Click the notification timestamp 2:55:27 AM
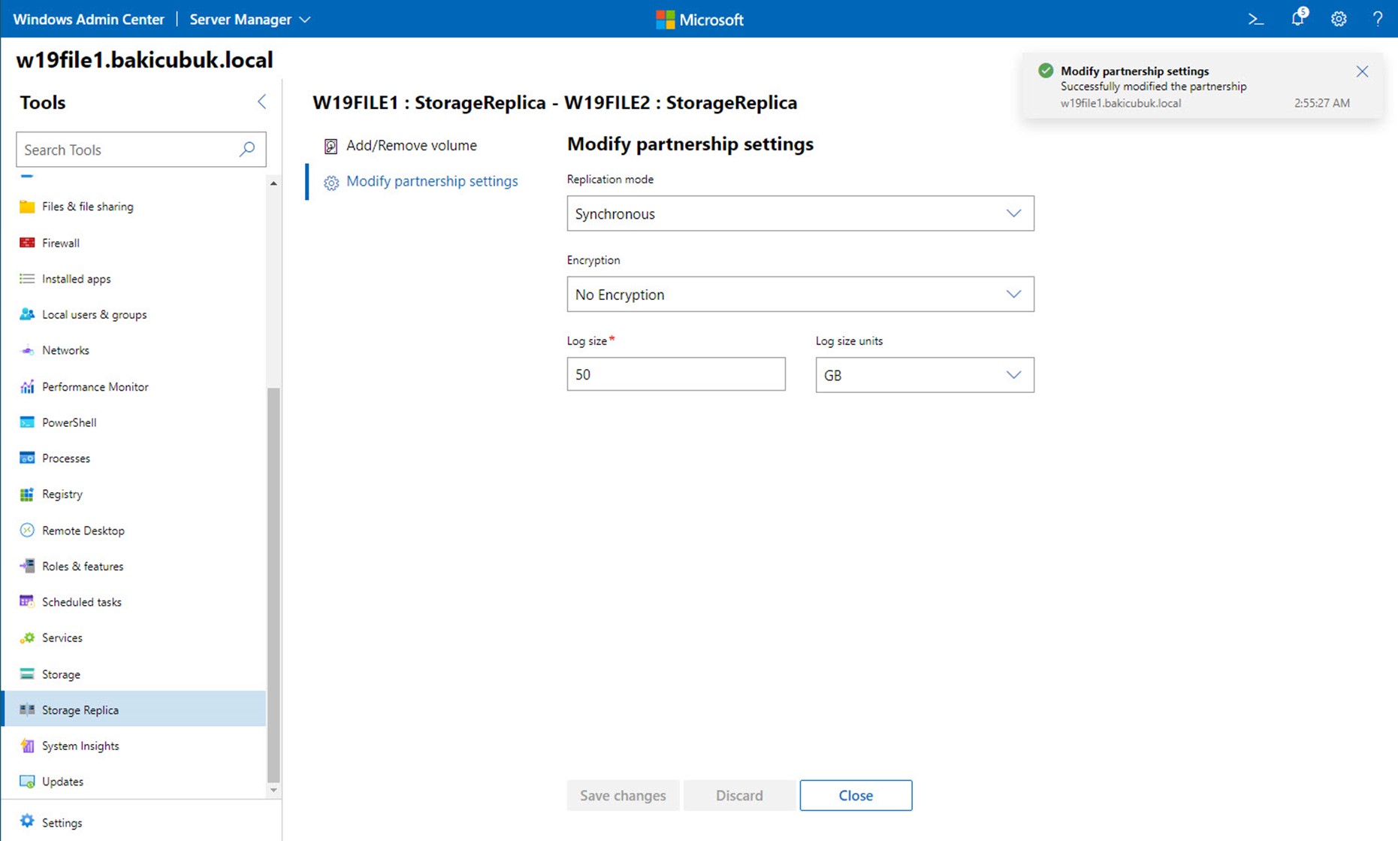Image resolution: width=1398 pixels, height=841 pixels. pyautogui.click(x=1322, y=103)
